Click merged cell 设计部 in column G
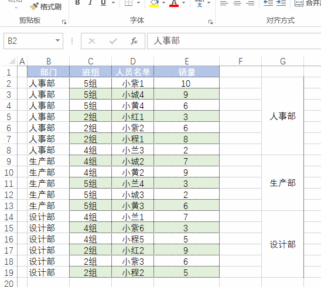 [283, 244]
